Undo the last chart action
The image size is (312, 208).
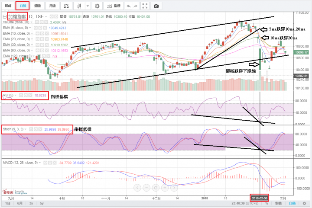pos(129,6)
